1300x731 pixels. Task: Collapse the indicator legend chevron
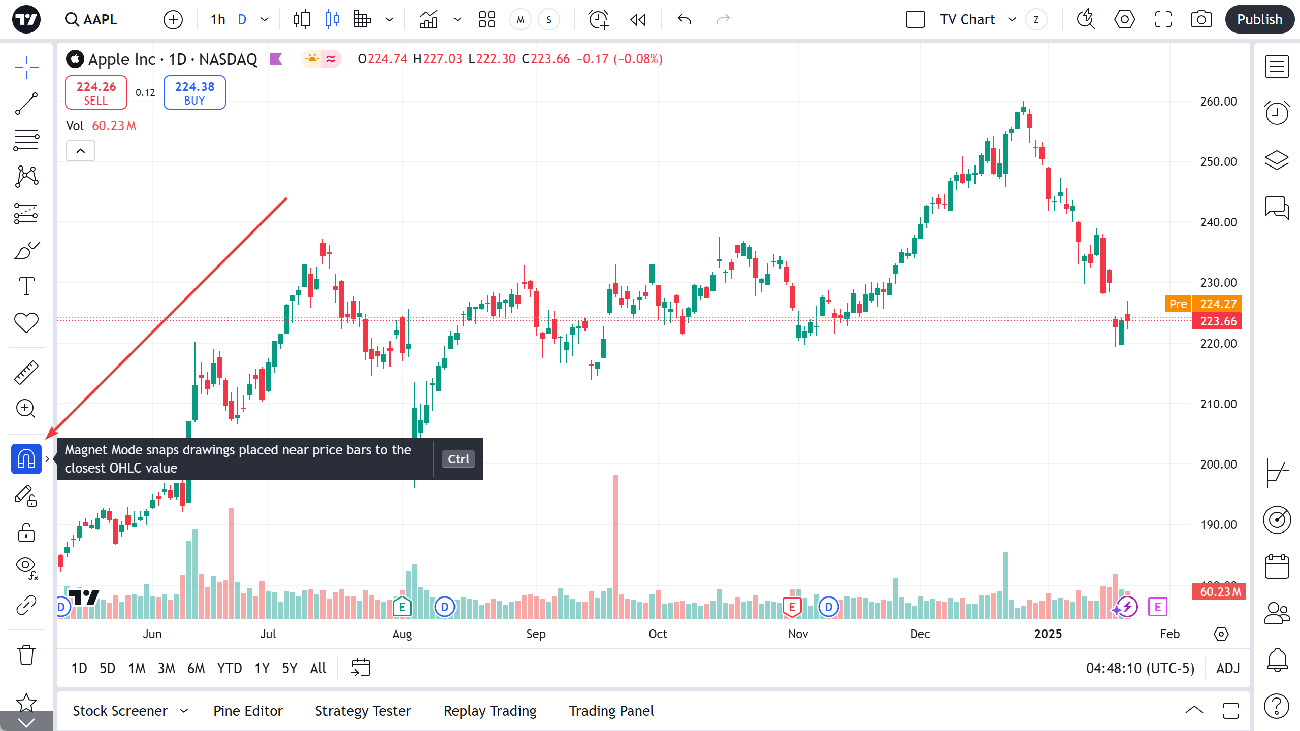(x=81, y=151)
